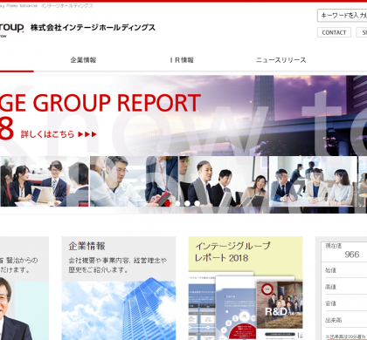Click 株式会社インテージホールディングス company name

tap(93, 28)
